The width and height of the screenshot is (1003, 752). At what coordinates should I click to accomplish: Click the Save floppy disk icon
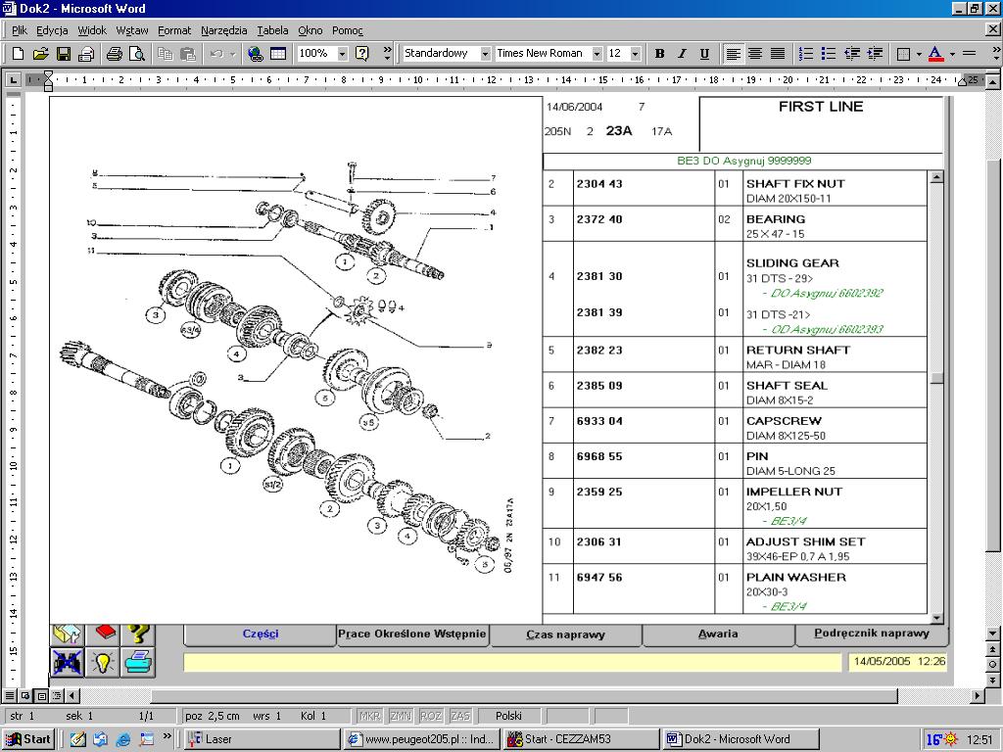click(63, 54)
